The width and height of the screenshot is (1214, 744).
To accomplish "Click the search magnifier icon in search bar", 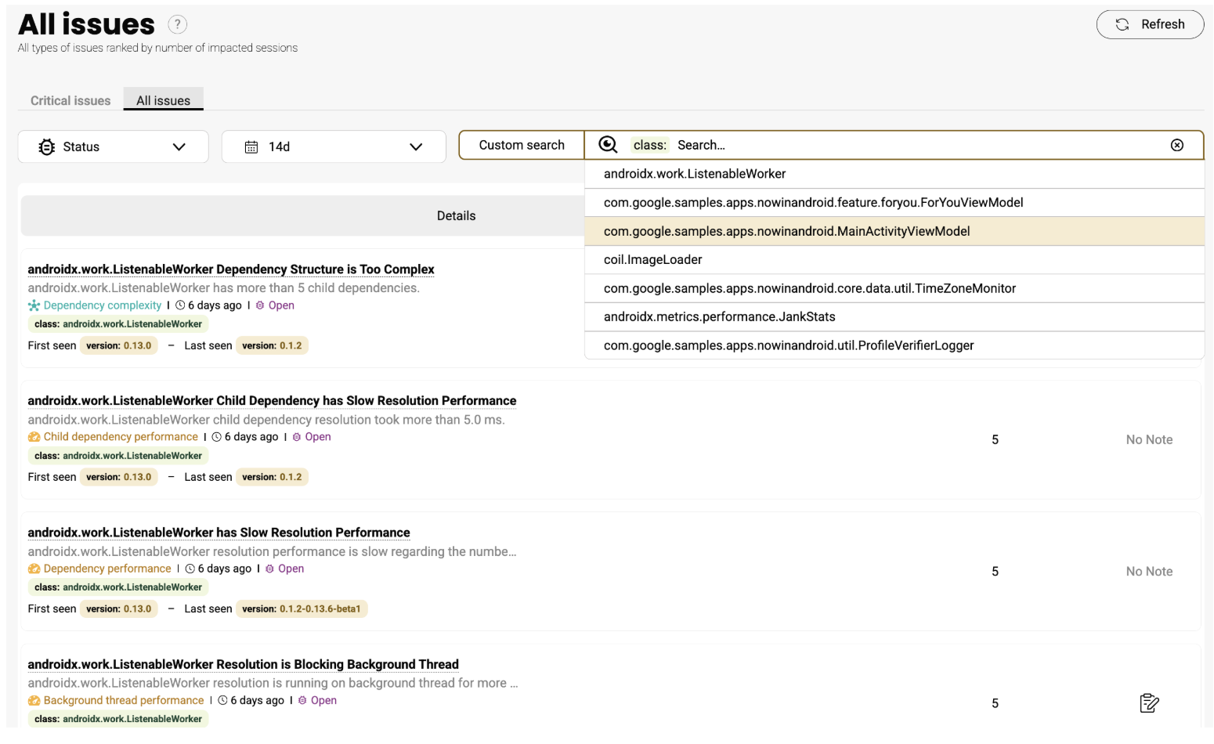I will pyautogui.click(x=608, y=145).
